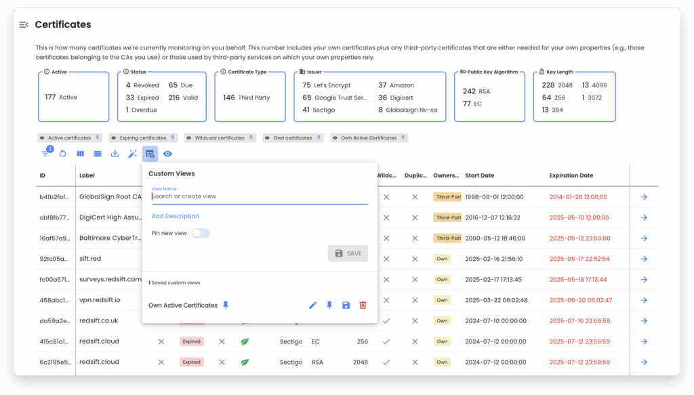Image resolution: width=694 pixels, height=395 pixels.
Task: Open the row density icon
Action: point(98,154)
